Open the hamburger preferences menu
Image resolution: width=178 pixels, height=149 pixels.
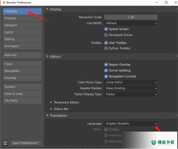5,143
